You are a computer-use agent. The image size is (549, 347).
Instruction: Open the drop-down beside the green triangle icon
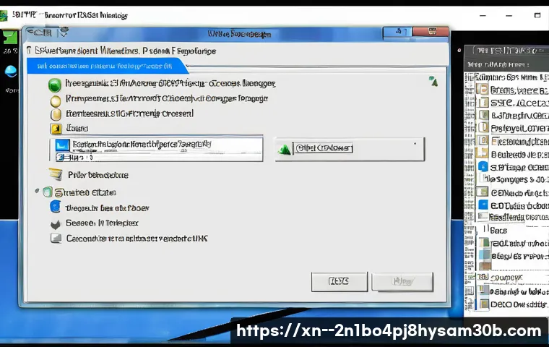pos(415,144)
